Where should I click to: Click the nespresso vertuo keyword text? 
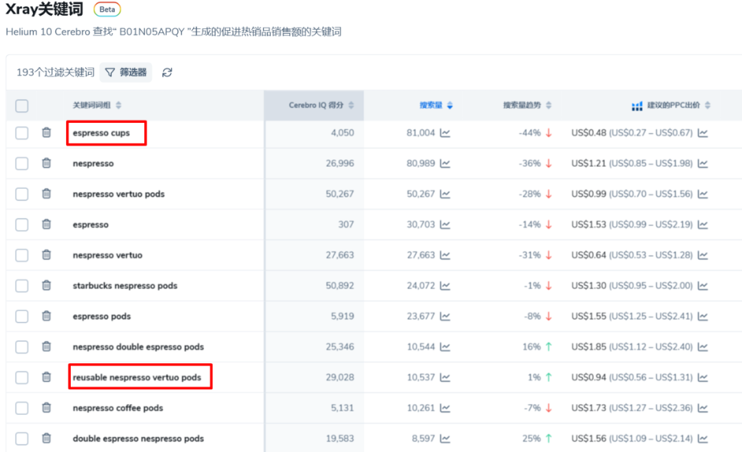tap(107, 255)
